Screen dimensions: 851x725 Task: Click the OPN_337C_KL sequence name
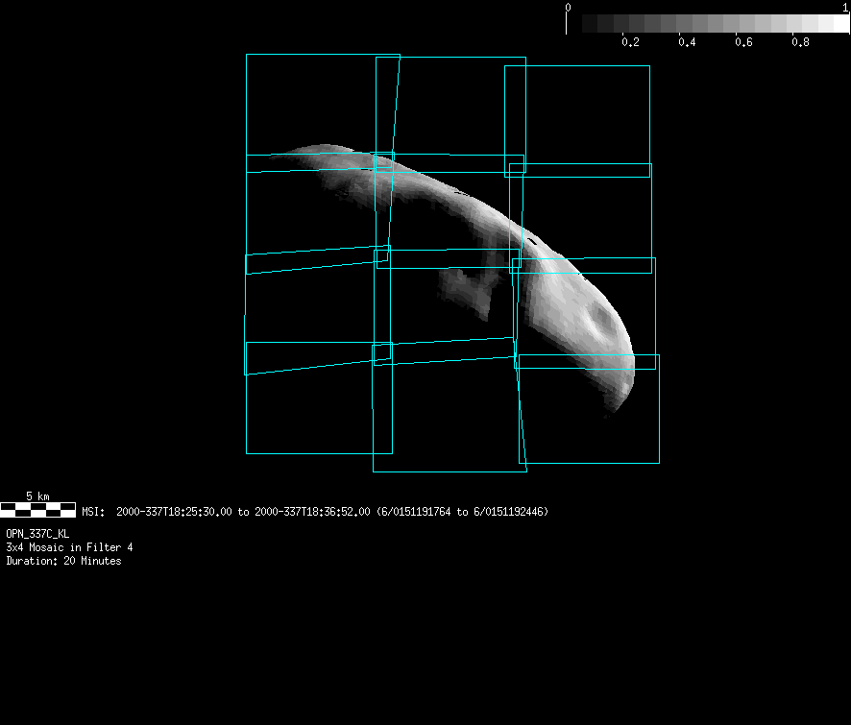[x=37, y=533]
